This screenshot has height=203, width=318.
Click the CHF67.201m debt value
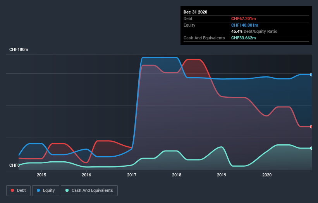pos(243,19)
